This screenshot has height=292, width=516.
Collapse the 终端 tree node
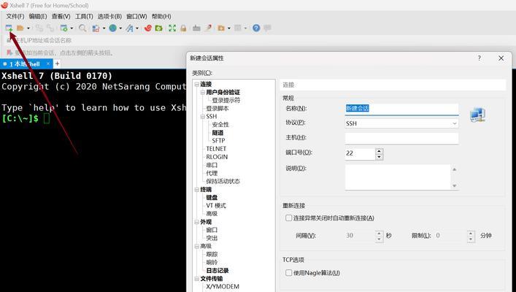197,190
